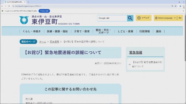This screenshot has width=186, height=104.
Task: Open the tab search chevron in title bar
Action: click(x=2, y=2)
